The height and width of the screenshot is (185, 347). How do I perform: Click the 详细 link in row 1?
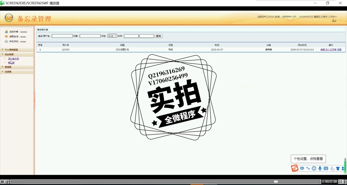tap(339, 50)
